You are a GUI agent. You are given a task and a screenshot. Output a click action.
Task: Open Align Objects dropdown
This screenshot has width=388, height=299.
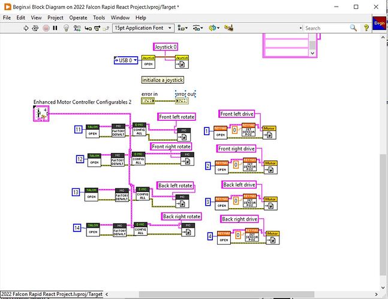pyautogui.click(x=183, y=28)
